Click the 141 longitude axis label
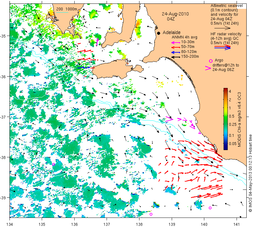 pyautogui.click(x=237, y=224)
